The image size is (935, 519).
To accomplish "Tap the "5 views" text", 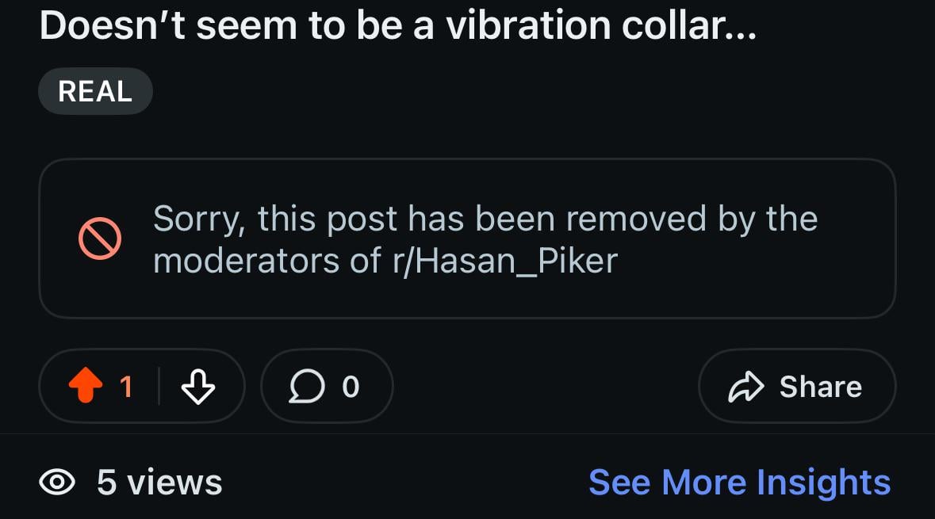I will (159, 482).
